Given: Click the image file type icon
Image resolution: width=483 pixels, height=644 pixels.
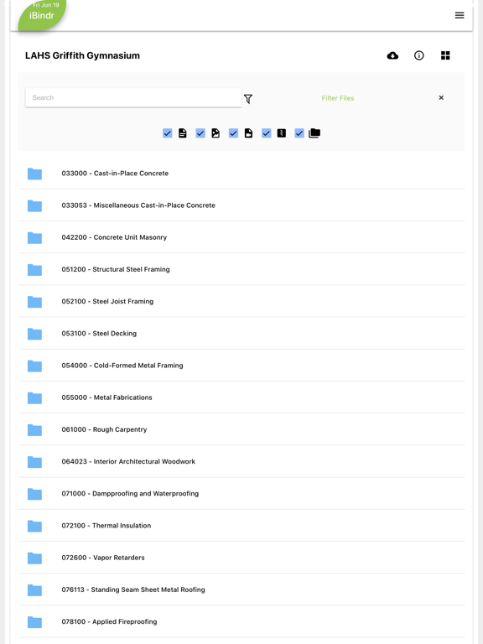Looking at the screenshot, I should [x=216, y=133].
